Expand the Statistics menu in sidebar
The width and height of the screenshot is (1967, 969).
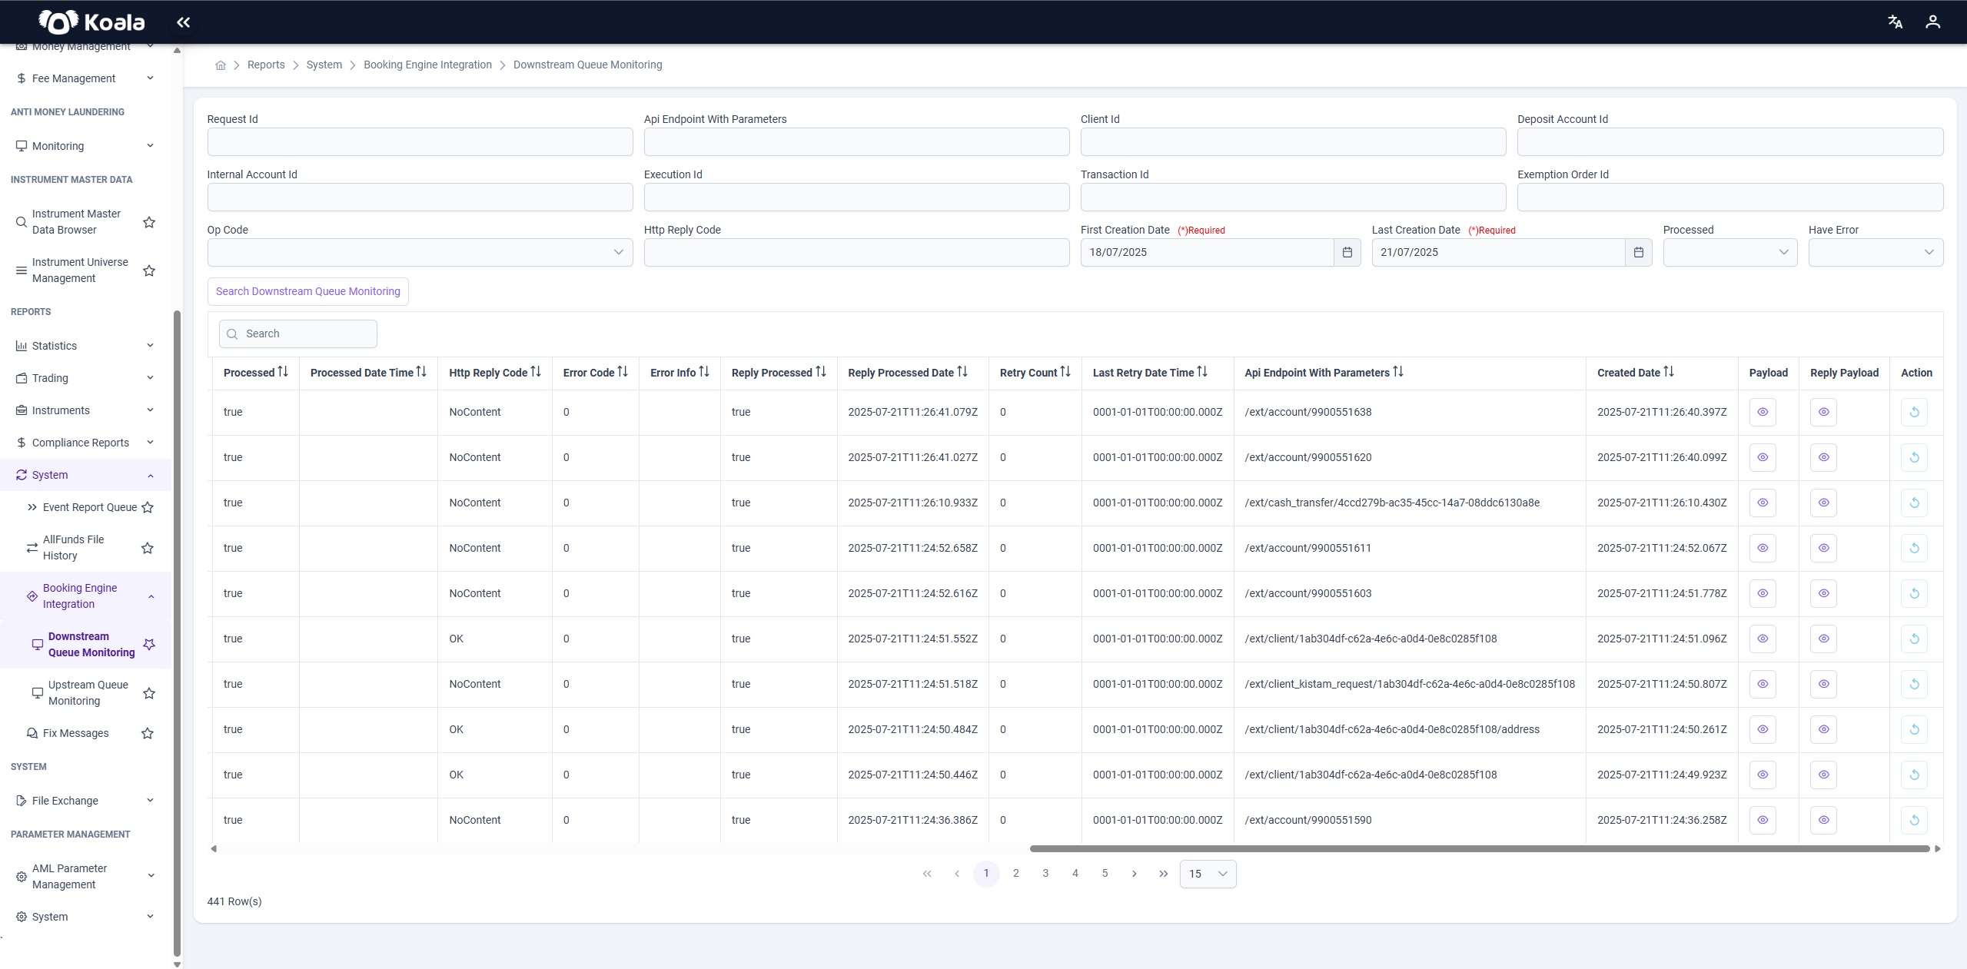click(x=85, y=346)
